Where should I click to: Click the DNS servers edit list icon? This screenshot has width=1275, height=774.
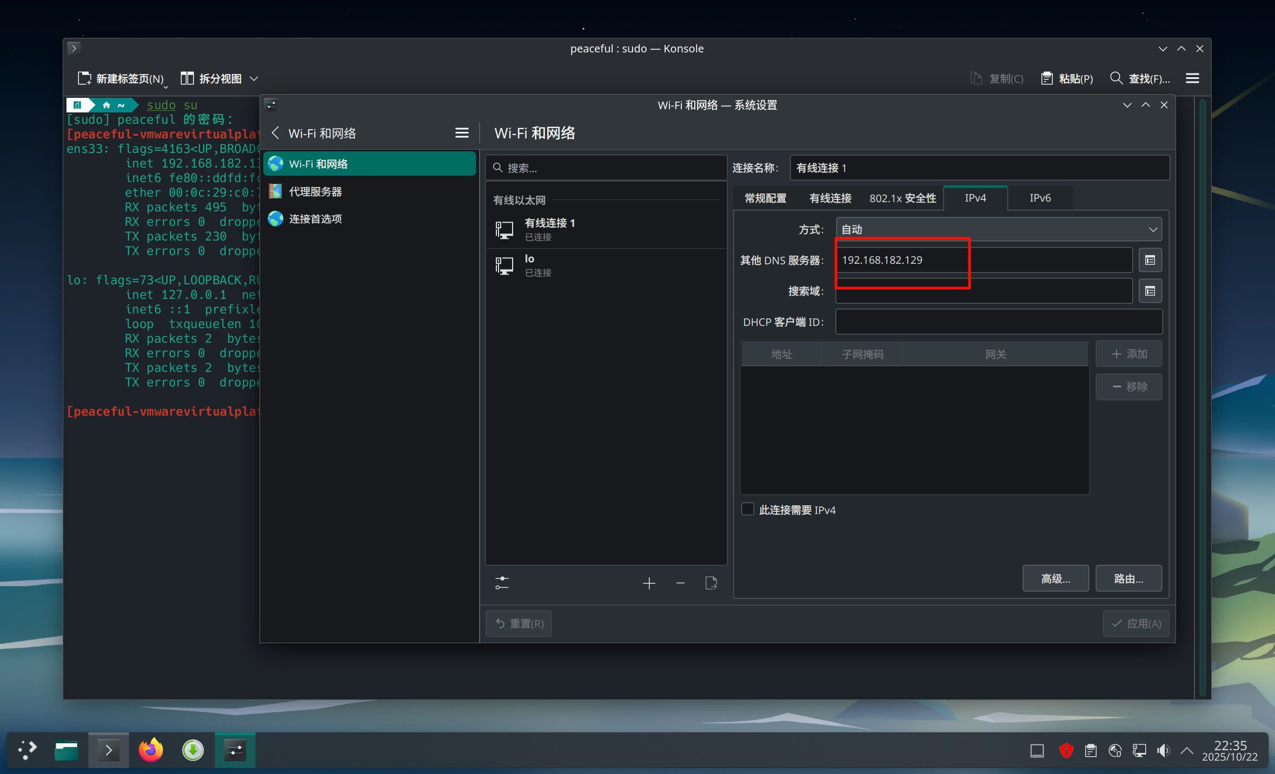tap(1150, 261)
